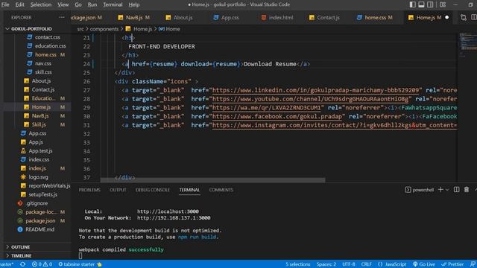Click Prettier status bar item
Viewport: 477px width, 268px height.
pos(452,264)
